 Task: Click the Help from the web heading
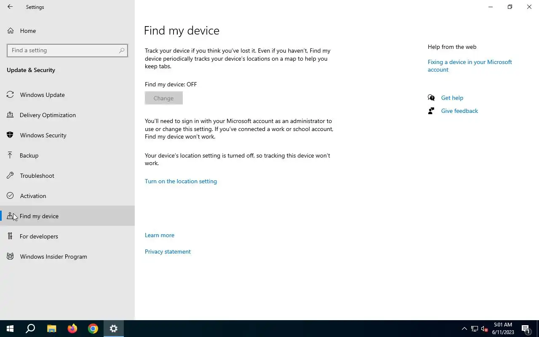[x=452, y=47]
